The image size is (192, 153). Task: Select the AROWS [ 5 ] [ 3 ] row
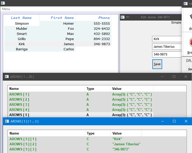[x=75, y=149]
